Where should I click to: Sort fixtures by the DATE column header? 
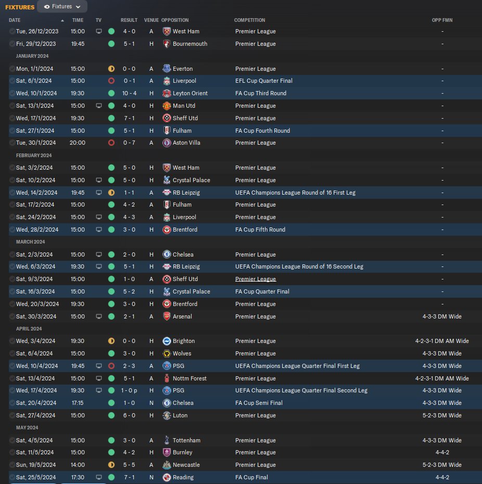click(15, 20)
